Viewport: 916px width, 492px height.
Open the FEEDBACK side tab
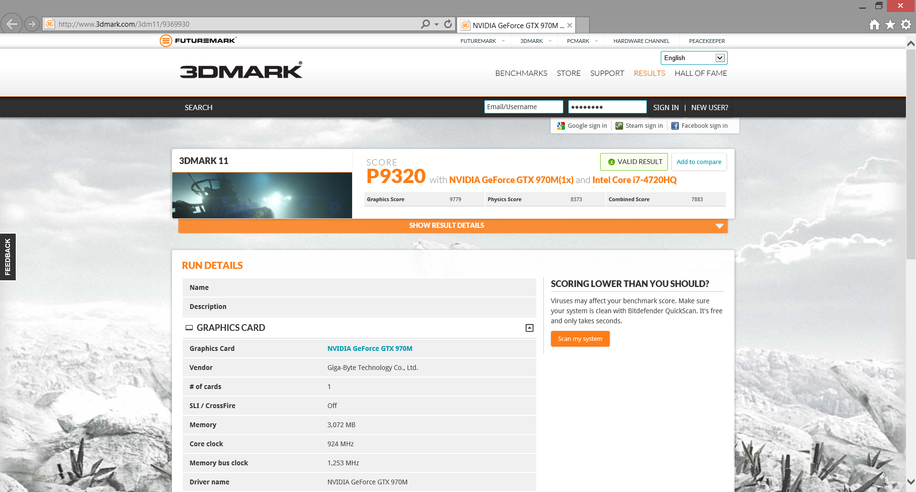(x=8, y=257)
